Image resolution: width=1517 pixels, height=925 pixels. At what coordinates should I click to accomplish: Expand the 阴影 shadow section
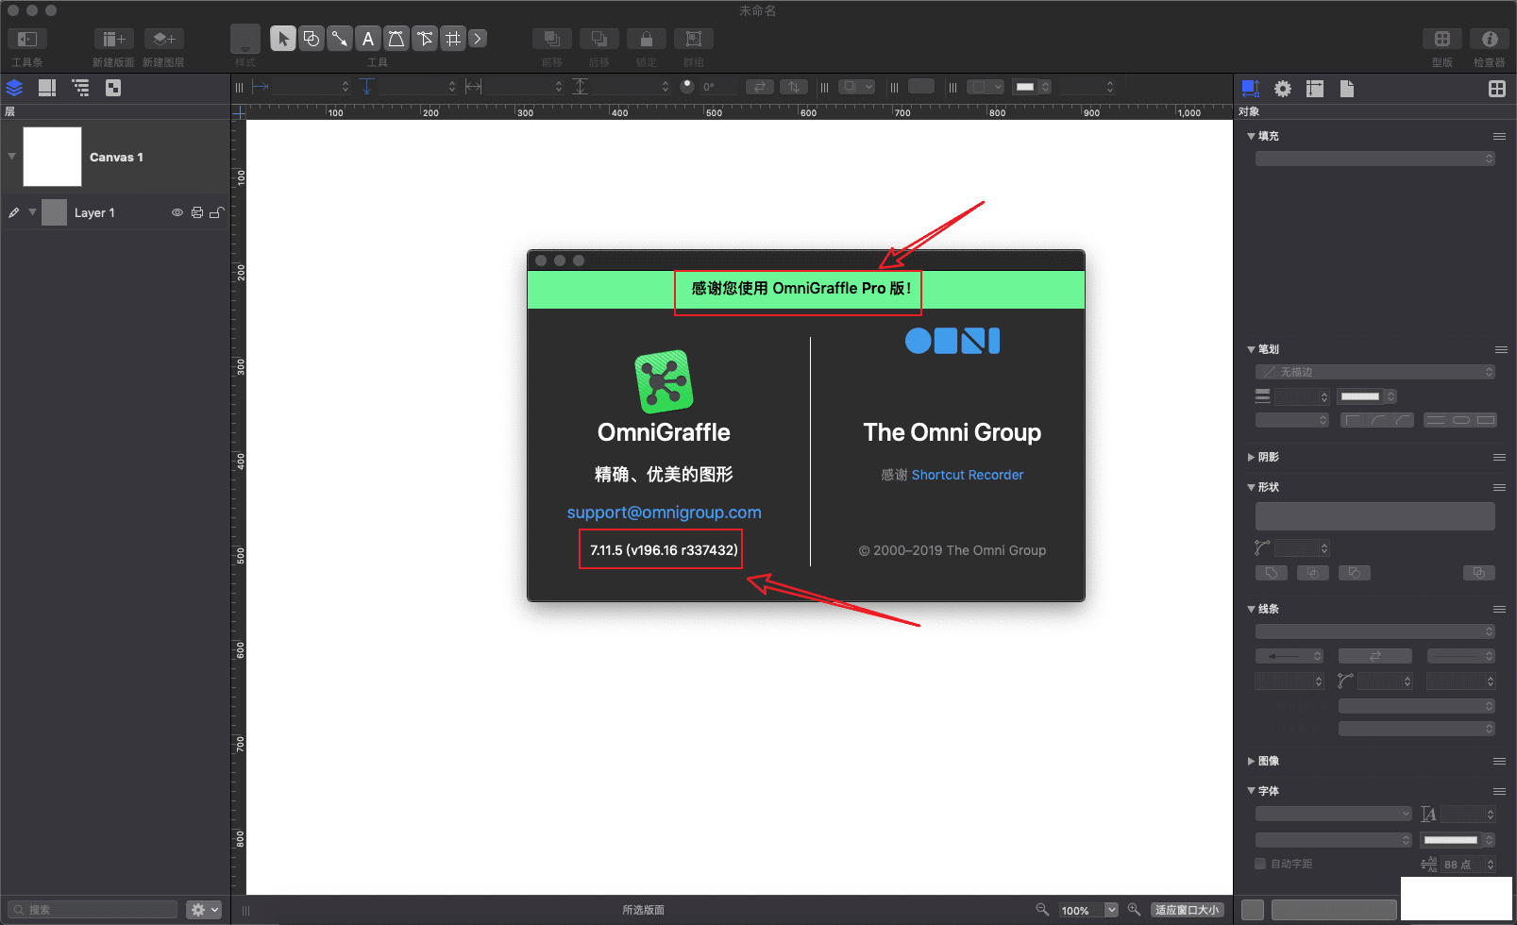tap(1251, 457)
